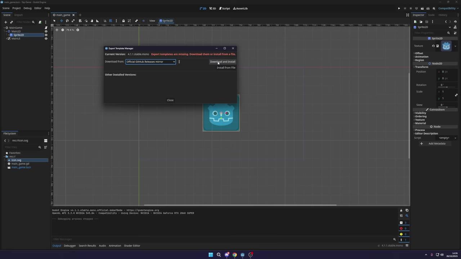This screenshot has height=259, width=461.
Task: Open the Download from mirror dropdown
Action: 151,62
